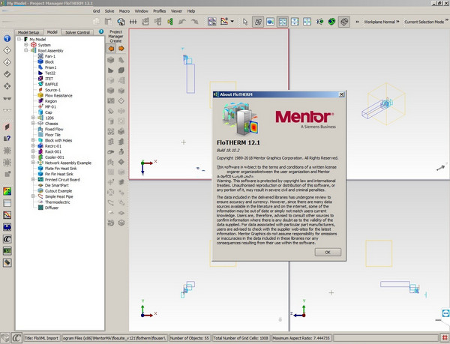Expand the System node in model tree

pyautogui.click(x=25, y=44)
